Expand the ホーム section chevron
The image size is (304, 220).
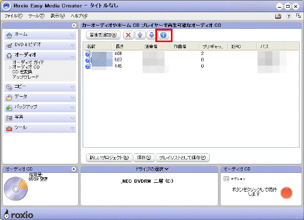point(72,36)
